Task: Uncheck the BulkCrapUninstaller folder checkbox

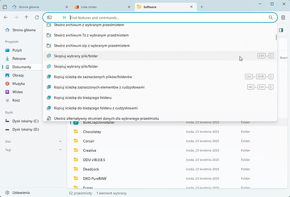Action: tap(76, 122)
